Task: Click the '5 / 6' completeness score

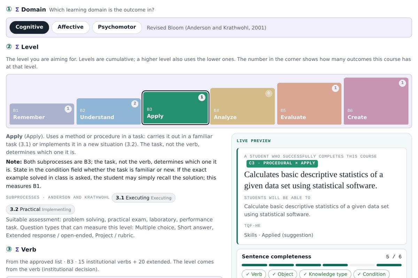Action: [x=394, y=257]
